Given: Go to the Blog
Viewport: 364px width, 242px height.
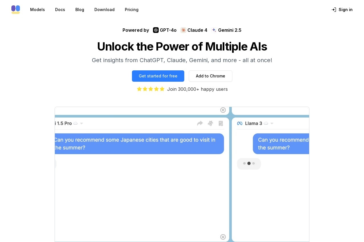Looking at the screenshot, I should (x=80, y=10).
